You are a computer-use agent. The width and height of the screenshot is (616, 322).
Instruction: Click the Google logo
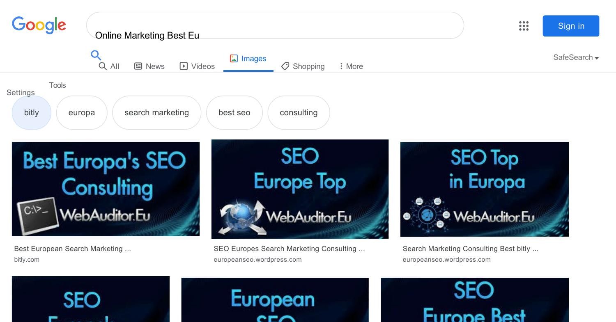tap(39, 25)
